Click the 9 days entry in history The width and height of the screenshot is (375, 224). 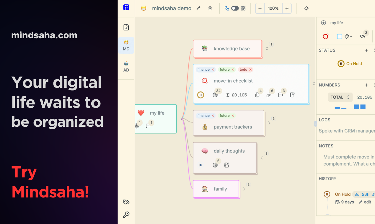345,202
